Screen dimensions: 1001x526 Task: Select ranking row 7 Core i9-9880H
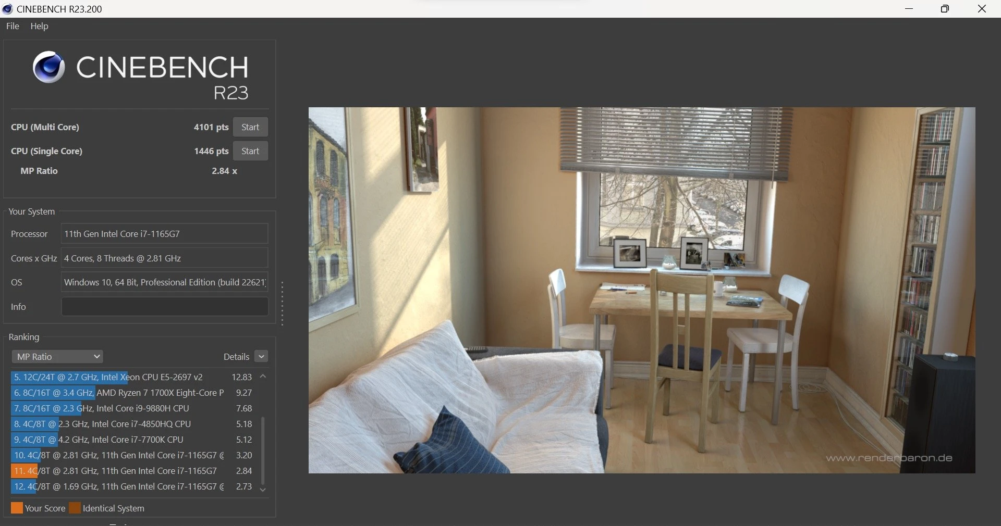(x=133, y=408)
